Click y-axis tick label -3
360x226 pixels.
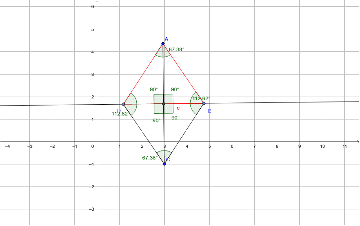coord(91,209)
